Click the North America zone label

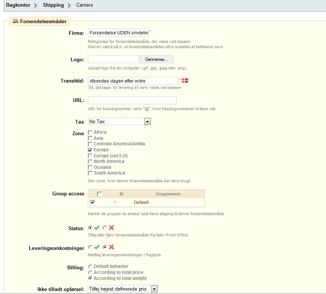(x=109, y=161)
